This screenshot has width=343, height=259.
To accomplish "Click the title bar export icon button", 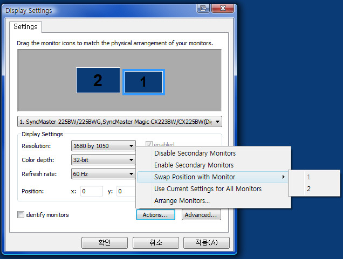I will (x=203, y=9).
